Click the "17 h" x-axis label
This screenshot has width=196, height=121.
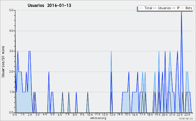142,114
